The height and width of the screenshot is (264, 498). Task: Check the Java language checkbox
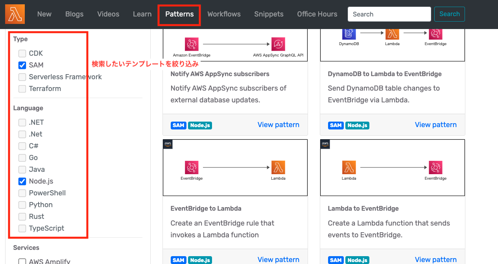click(x=22, y=169)
